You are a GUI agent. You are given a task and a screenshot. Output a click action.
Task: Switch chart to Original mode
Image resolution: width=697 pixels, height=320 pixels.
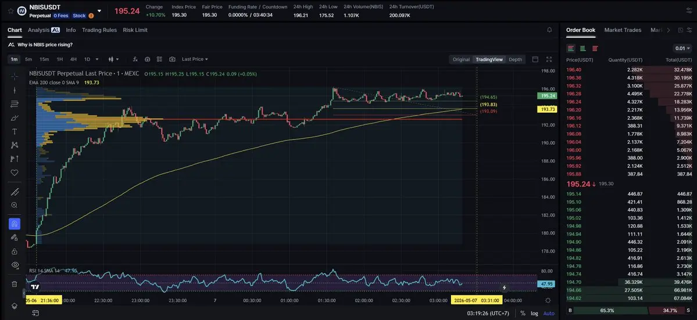point(461,59)
